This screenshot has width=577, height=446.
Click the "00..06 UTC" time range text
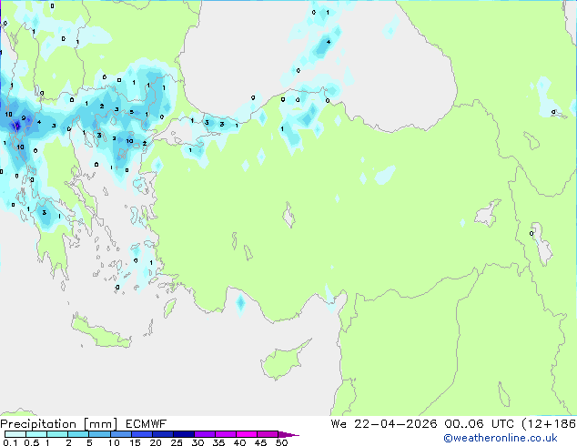(479, 424)
